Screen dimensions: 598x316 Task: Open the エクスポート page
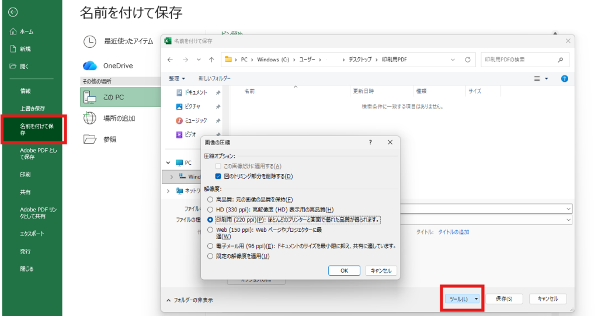pos(32,234)
